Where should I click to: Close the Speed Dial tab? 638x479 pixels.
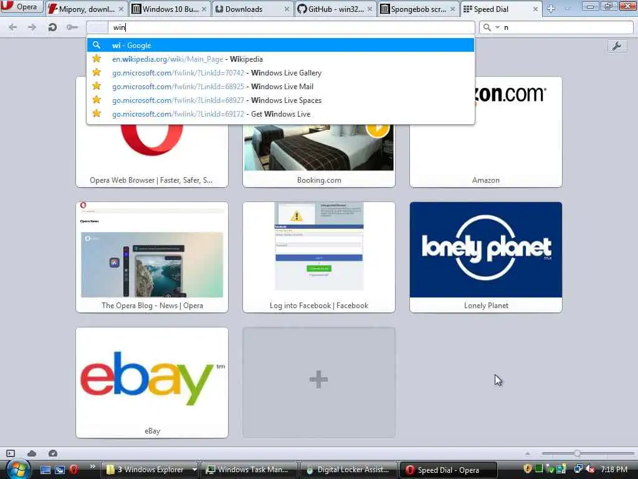(535, 9)
